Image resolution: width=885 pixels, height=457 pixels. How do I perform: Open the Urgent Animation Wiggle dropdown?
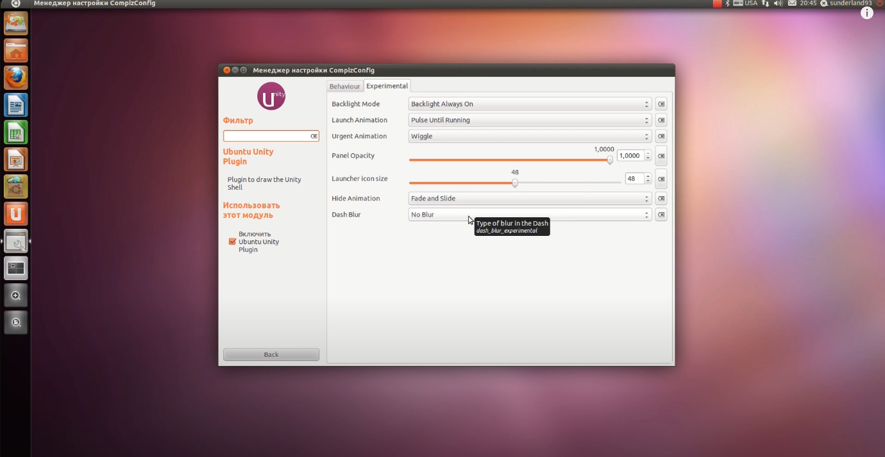[x=530, y=136]
